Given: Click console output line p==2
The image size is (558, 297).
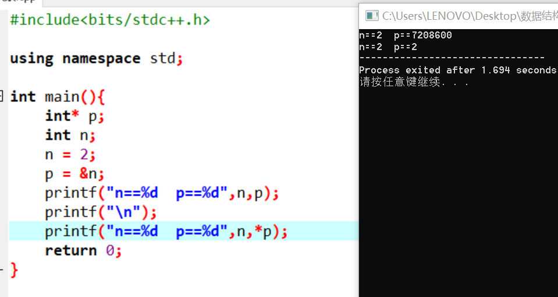Looking at the screenshot, I should 388,47.
